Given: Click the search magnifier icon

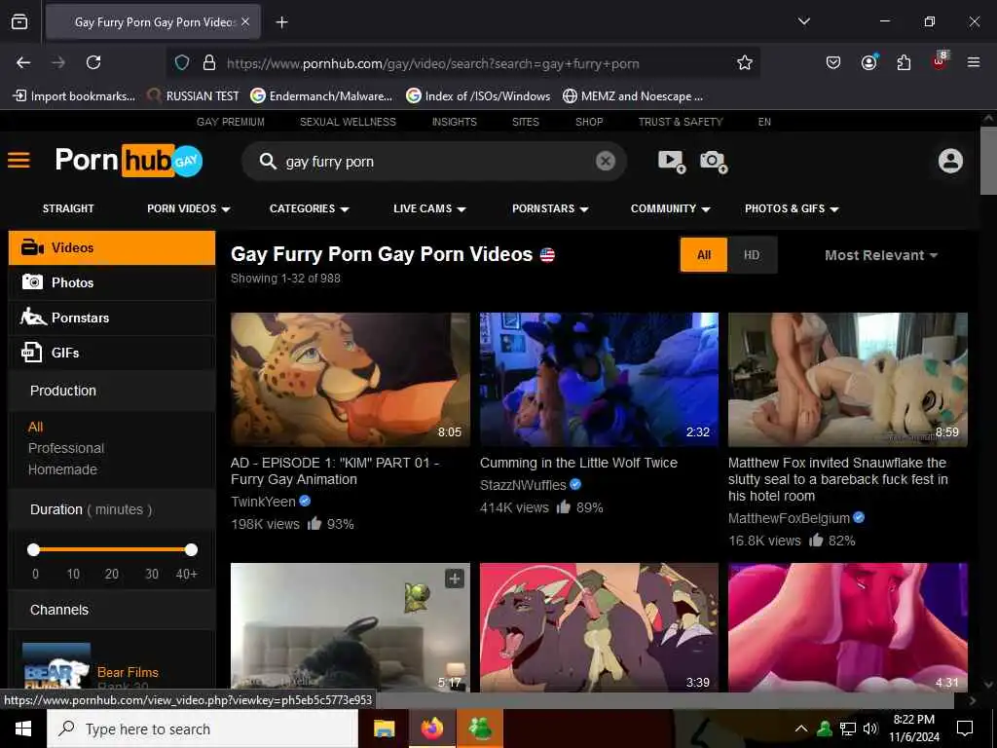Looking at the screenshot, I should pyautogui.click(x=268, y=161).
